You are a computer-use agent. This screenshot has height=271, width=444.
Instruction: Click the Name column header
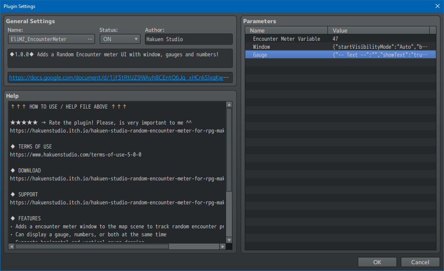click(x=286, y=30)
